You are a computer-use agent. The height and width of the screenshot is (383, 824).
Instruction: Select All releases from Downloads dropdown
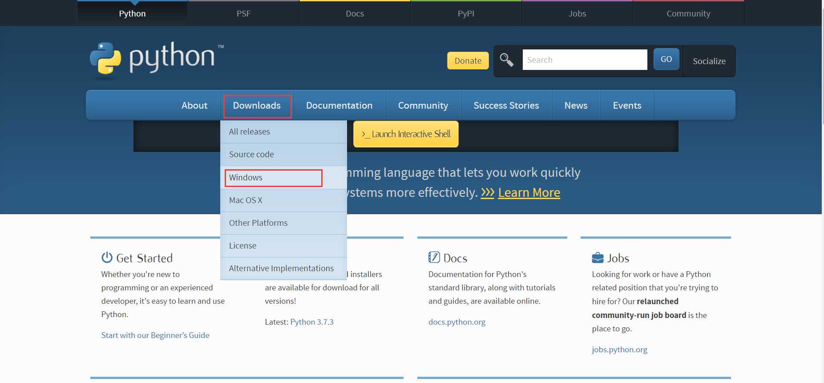click(283, 132)
